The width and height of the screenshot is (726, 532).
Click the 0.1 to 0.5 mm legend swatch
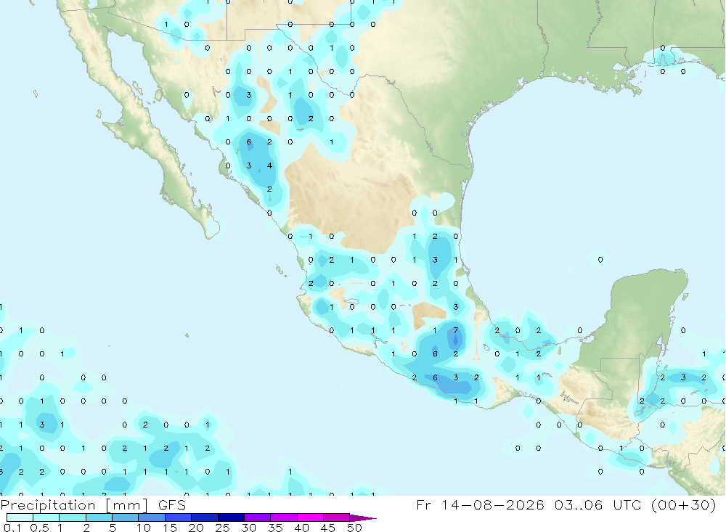point(20,517)
